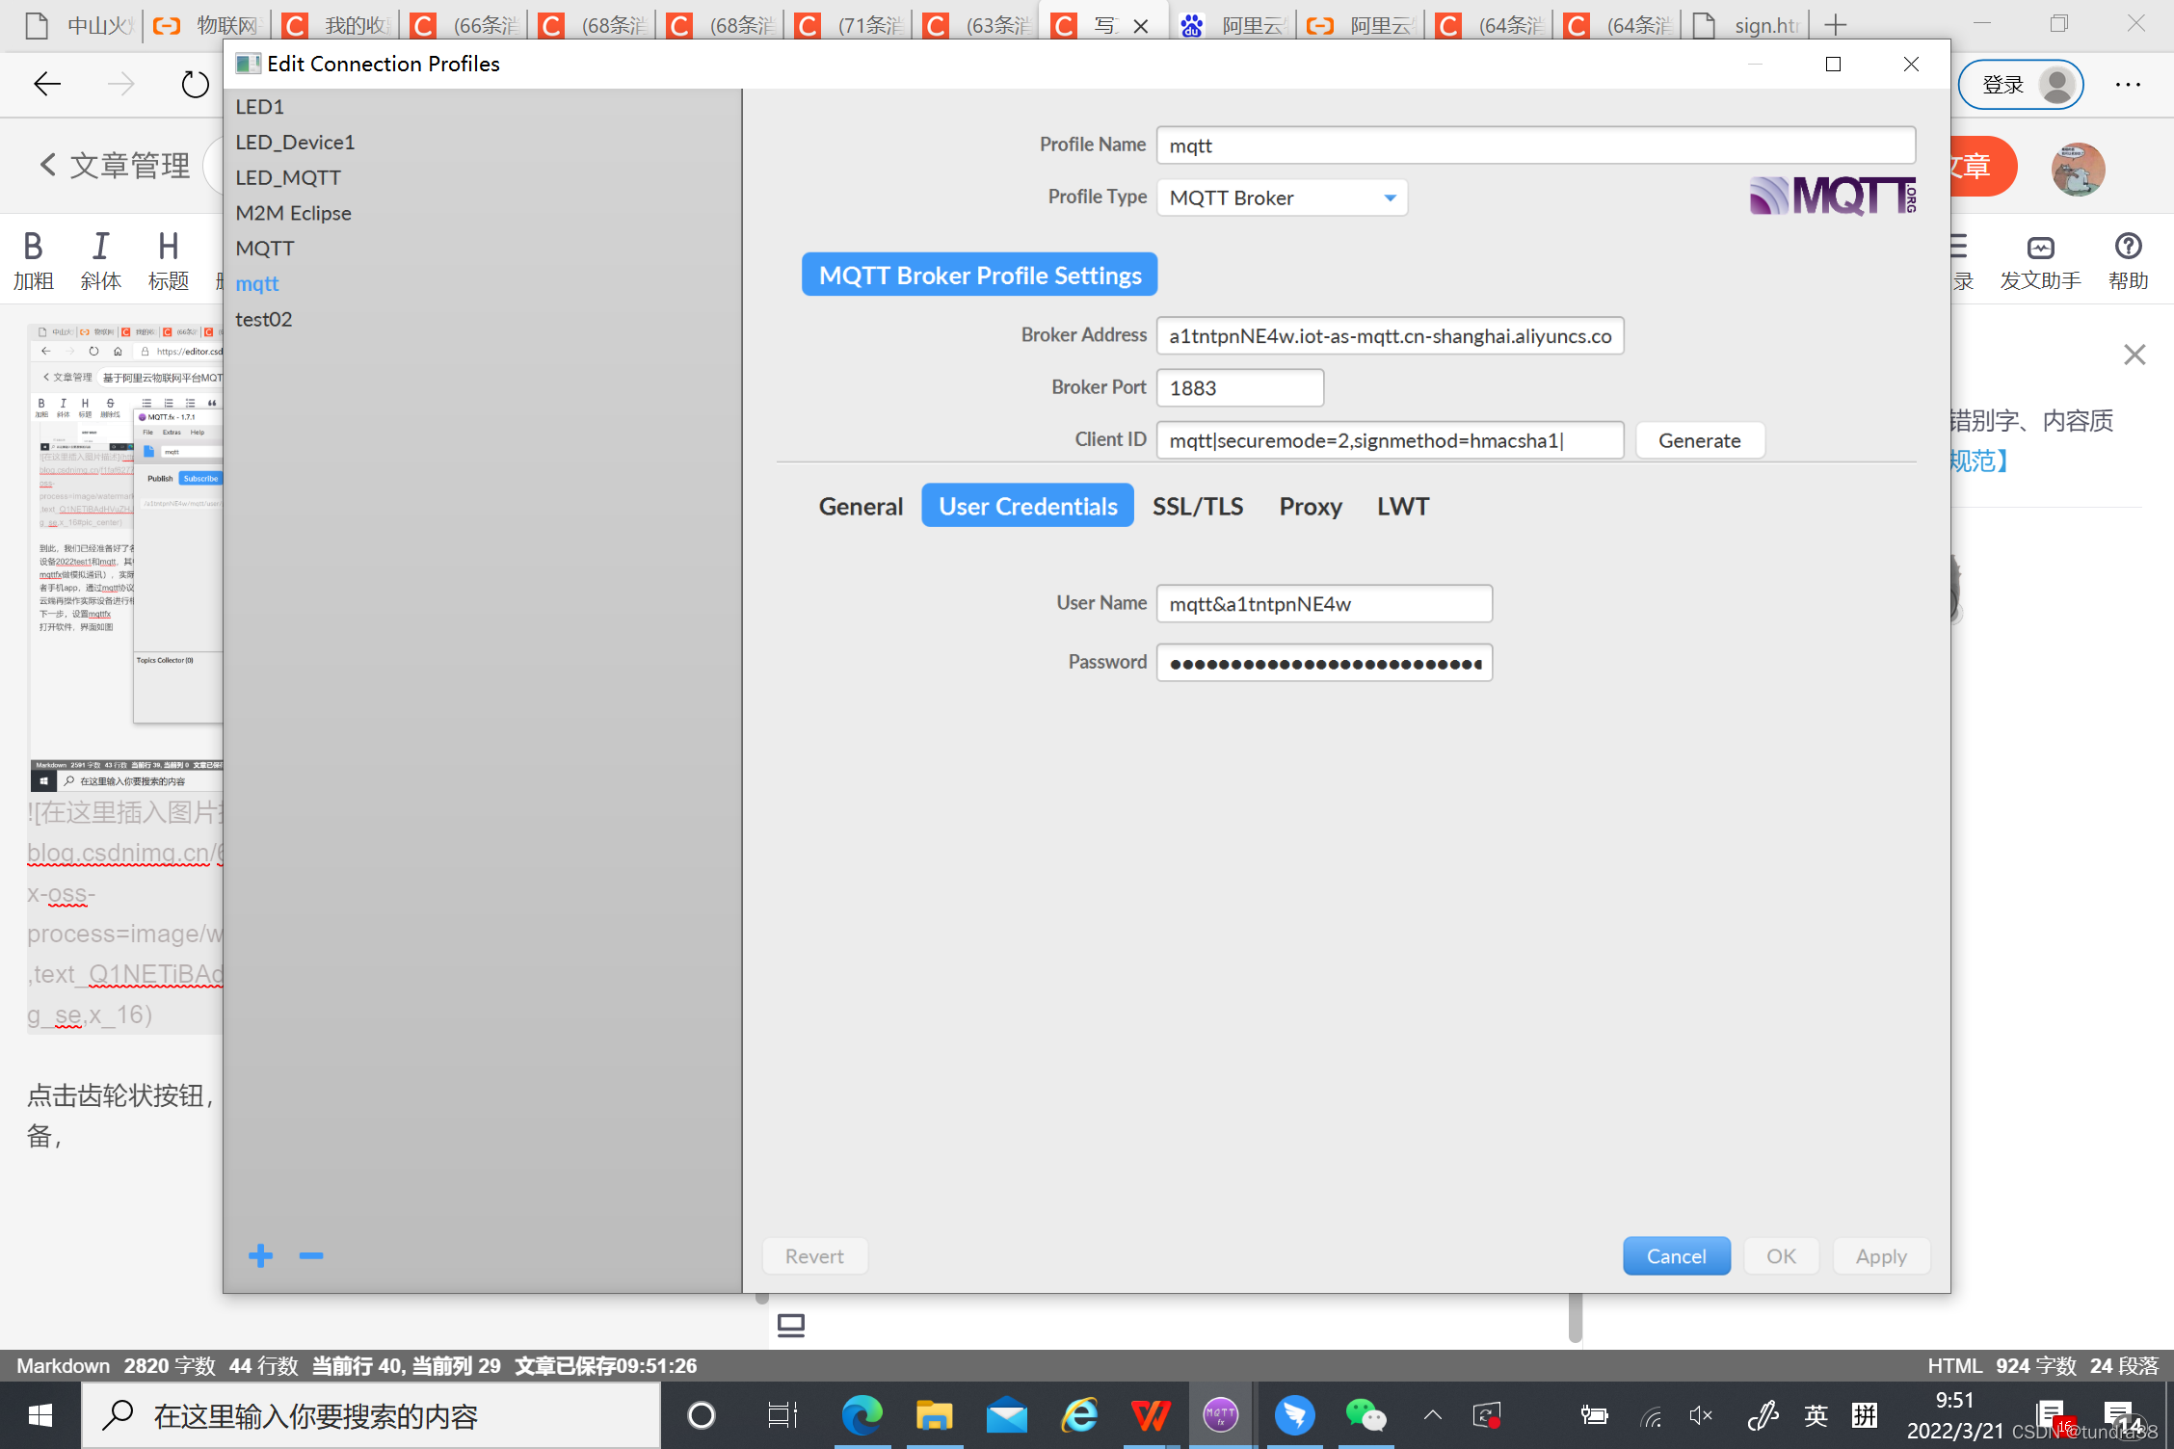
Task: Click the browser refresh icon
Action: coord(195,85)
